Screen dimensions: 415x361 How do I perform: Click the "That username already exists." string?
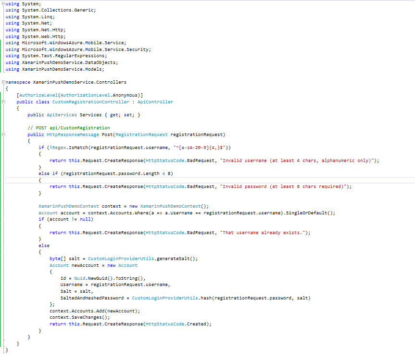[x=262, y=233]
